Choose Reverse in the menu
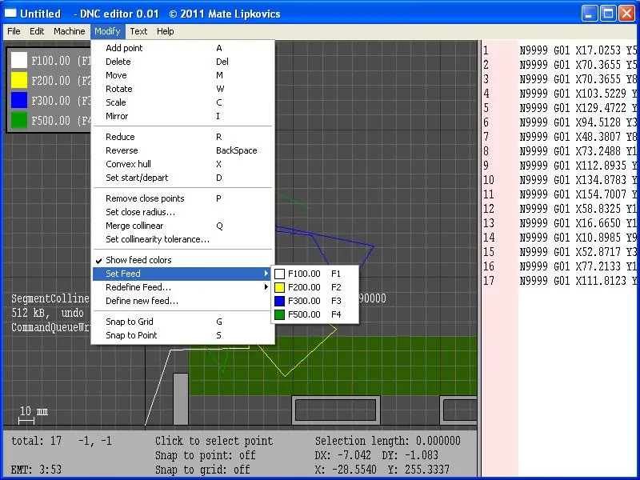This screenshot has width=640, height=480. coord(183,150)
